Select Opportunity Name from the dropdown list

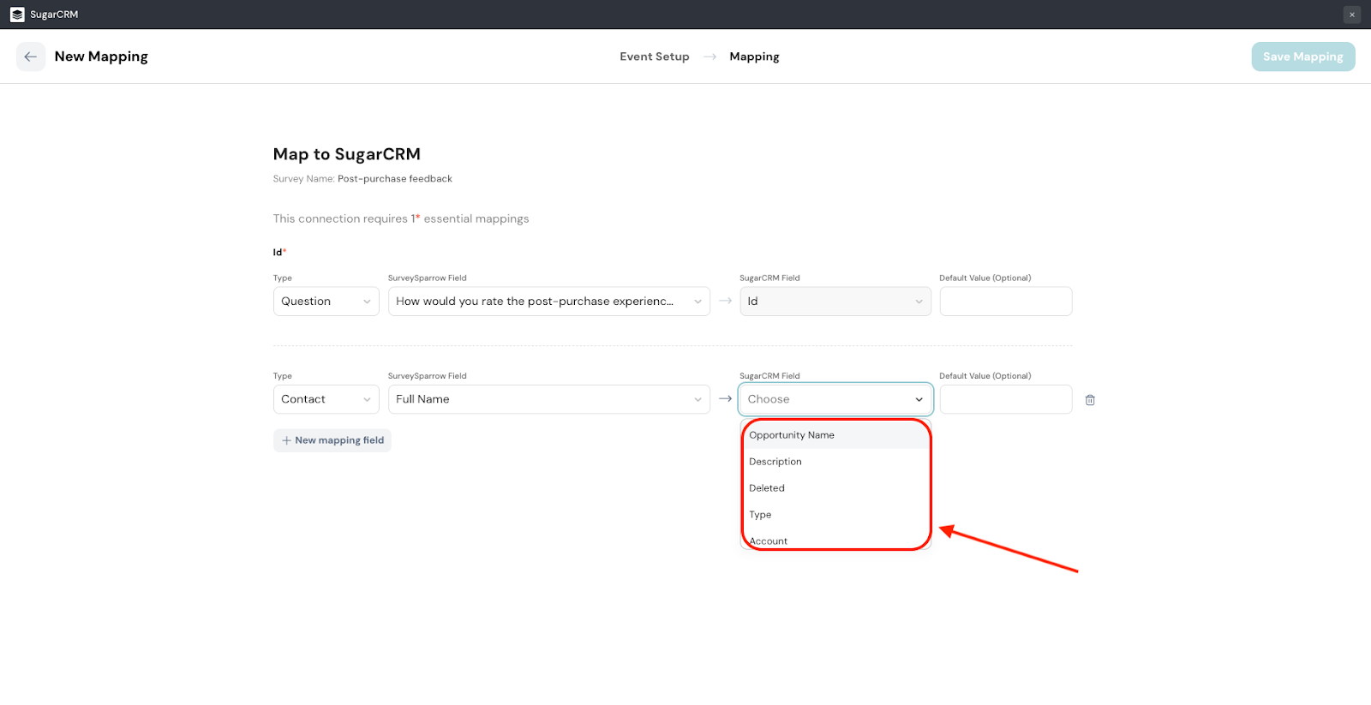pos(792,435)
